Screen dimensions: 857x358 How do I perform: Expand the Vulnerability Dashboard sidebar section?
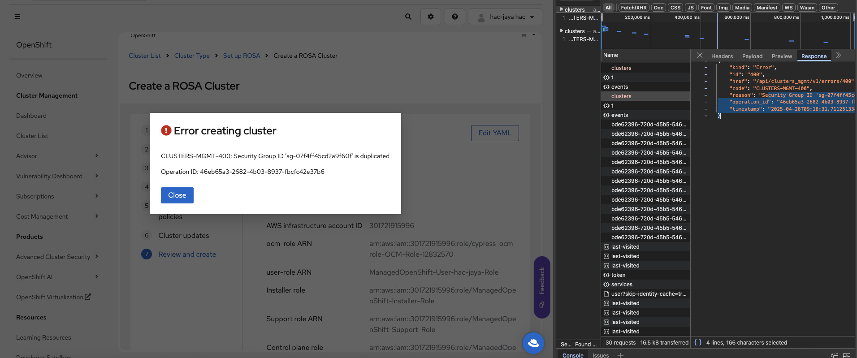coord(57,176)
